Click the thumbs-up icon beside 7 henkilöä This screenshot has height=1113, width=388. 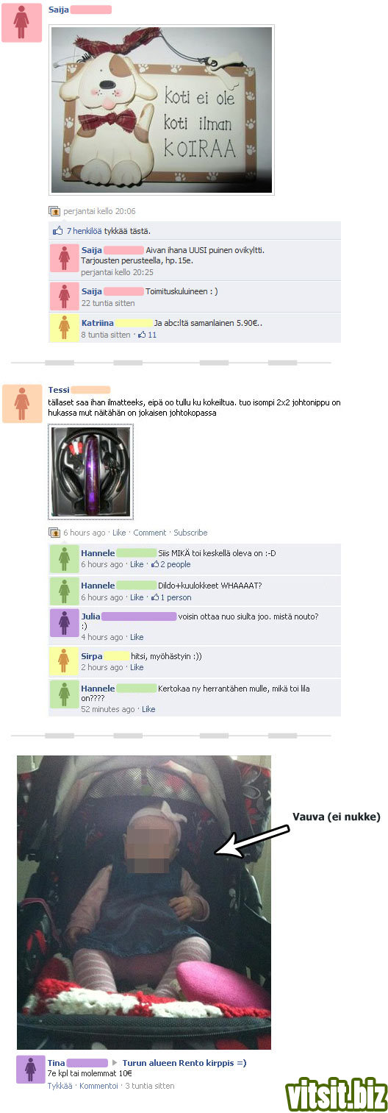57,231
